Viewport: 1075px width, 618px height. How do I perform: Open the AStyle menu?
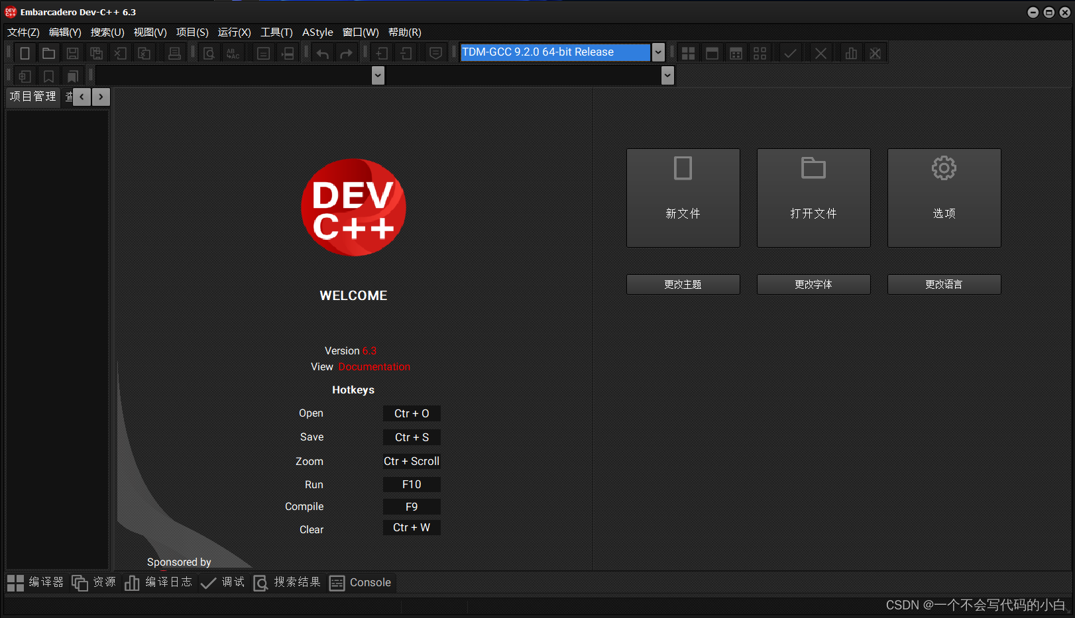[317, 32]
